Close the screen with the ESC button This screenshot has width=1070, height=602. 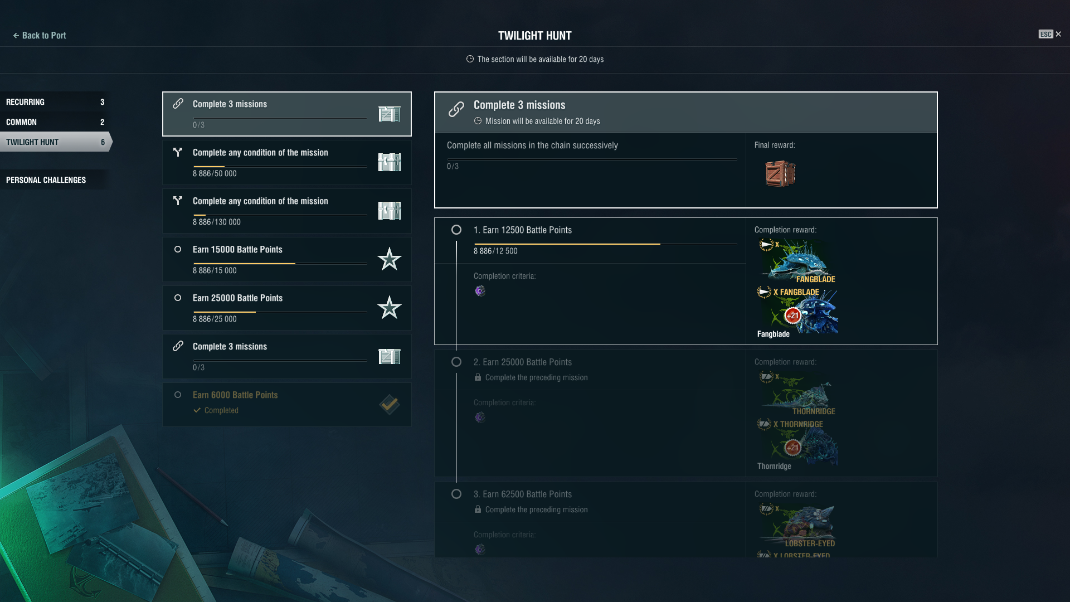tap(1050, 34)
